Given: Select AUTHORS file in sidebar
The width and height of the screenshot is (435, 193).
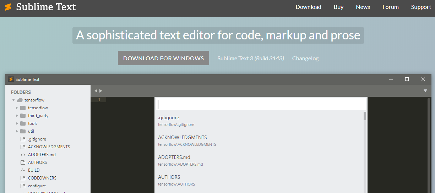Looking at the screenshot, I should click(37, 162).
